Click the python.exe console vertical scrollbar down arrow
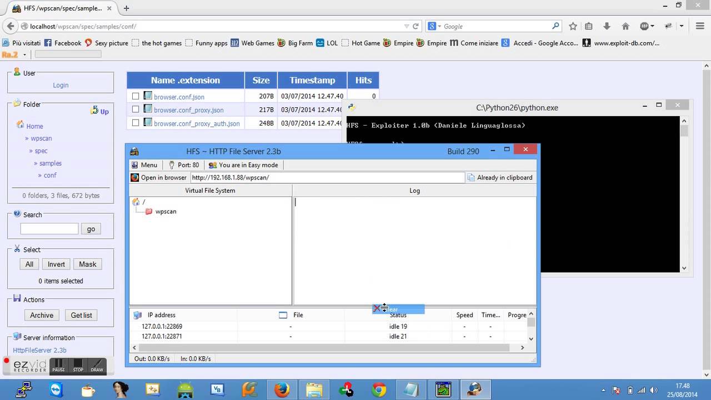 tap(684, 268)
